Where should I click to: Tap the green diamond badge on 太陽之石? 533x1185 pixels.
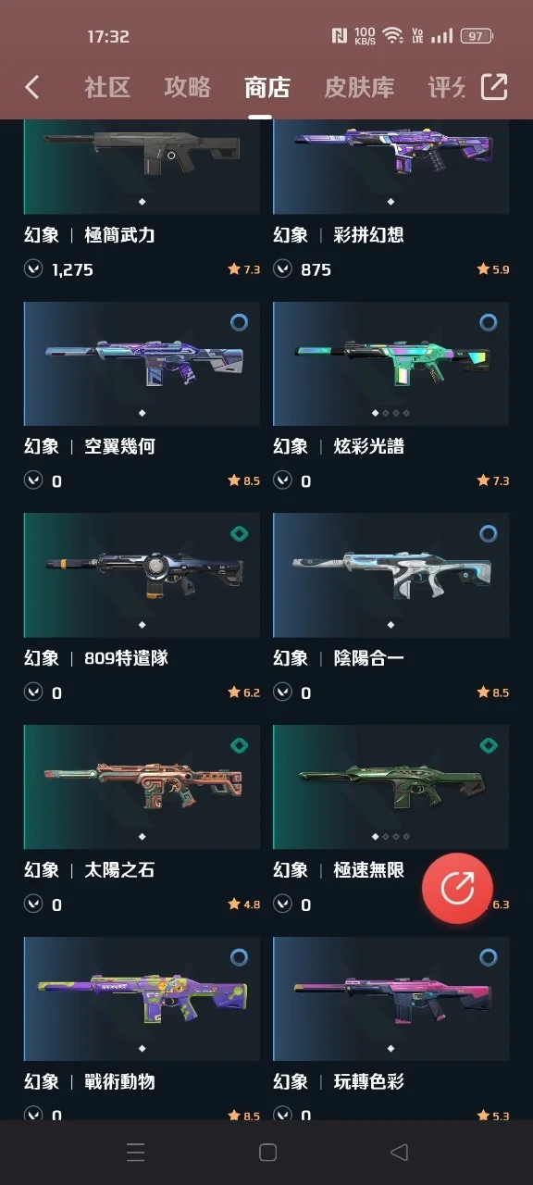pyautogui.click(x=240, y=746)
